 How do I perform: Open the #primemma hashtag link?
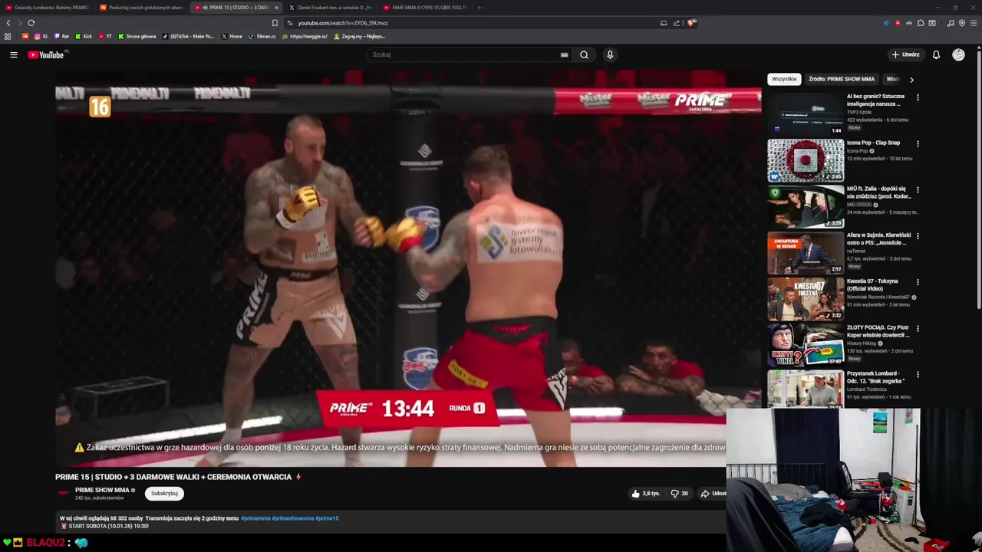click(255, 518)
